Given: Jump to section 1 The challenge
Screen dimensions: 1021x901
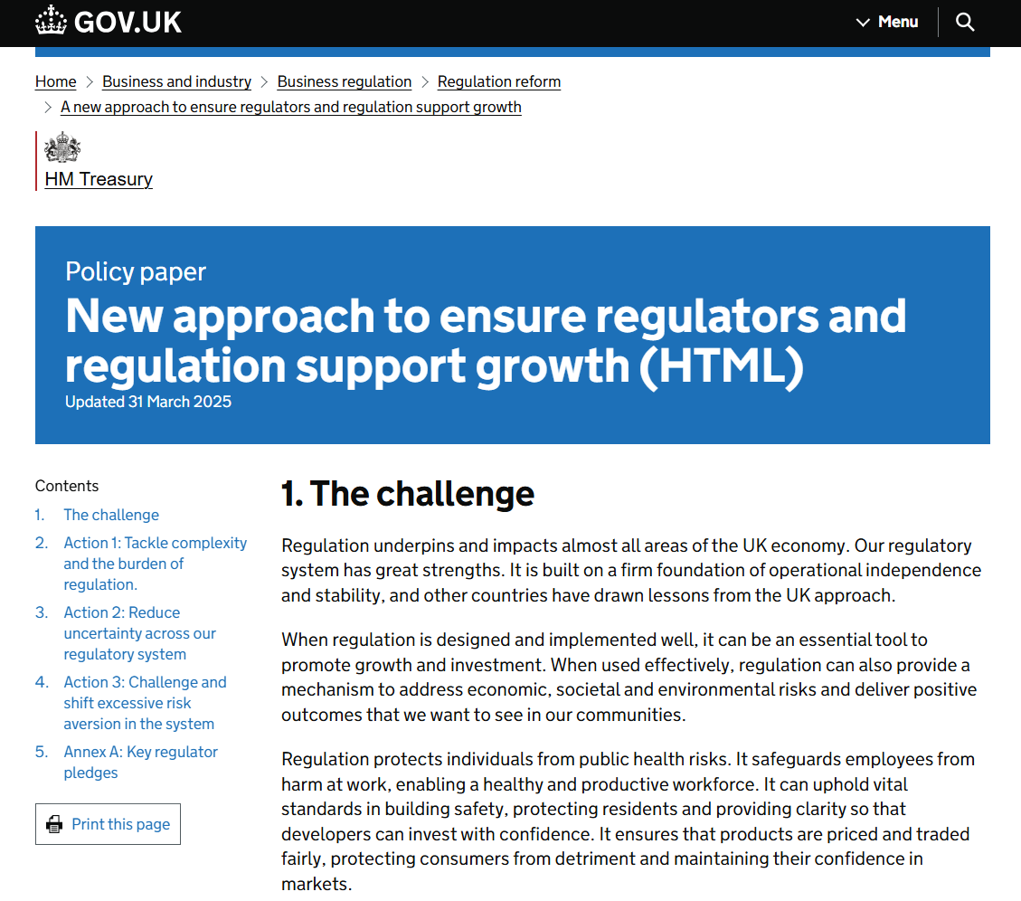Looking at the screenshot, I should pyautogui.click(x=110, y=515).
